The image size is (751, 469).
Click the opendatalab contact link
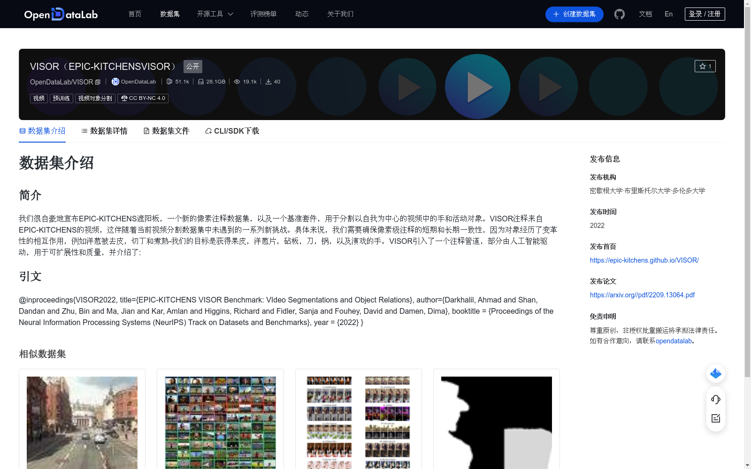click(674, 341)
